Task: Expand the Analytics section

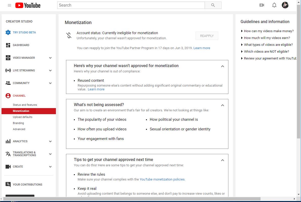Action: pos(50,142)
